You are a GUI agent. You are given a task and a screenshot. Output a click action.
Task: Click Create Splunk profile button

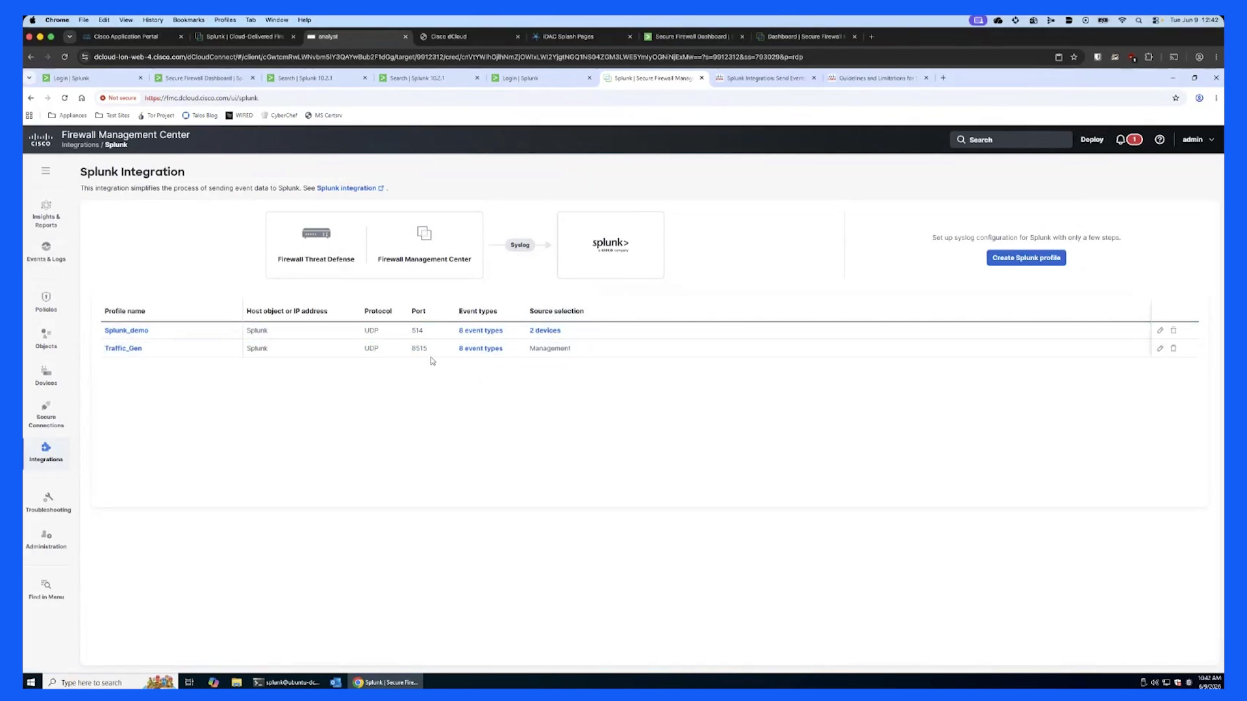pos(1026,258)
